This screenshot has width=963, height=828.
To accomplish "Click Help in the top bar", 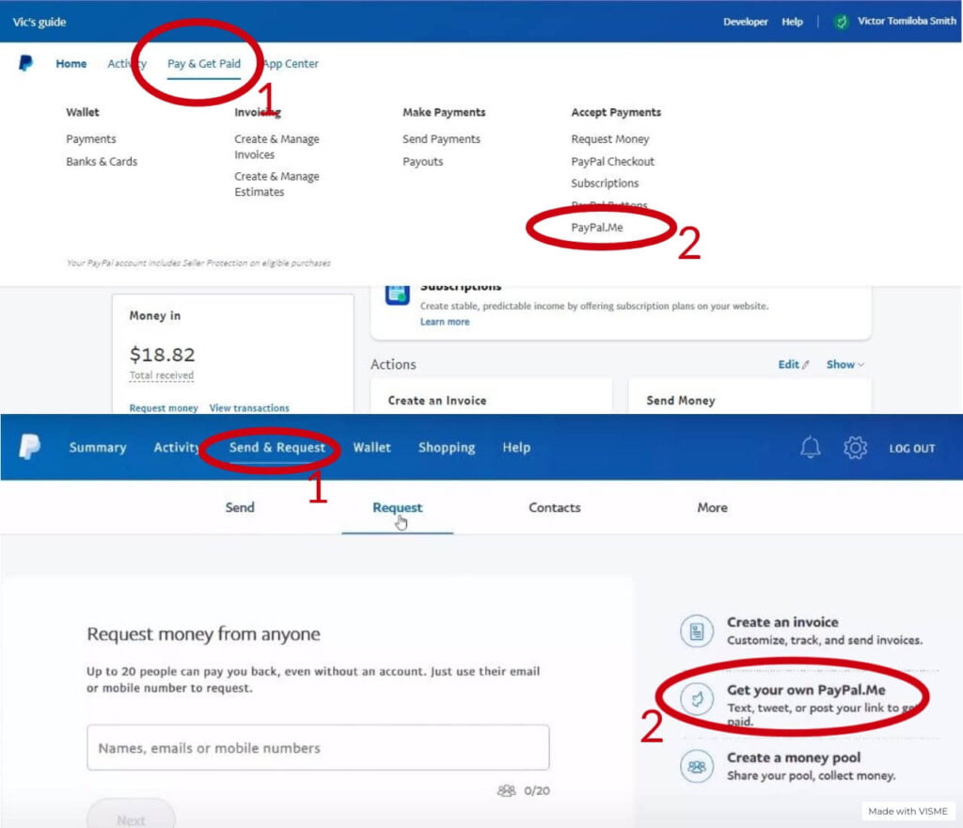I will (792, 22).
